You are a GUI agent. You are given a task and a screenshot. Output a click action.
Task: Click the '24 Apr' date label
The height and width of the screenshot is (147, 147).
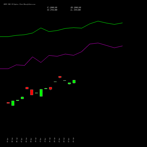coord(73,140)
